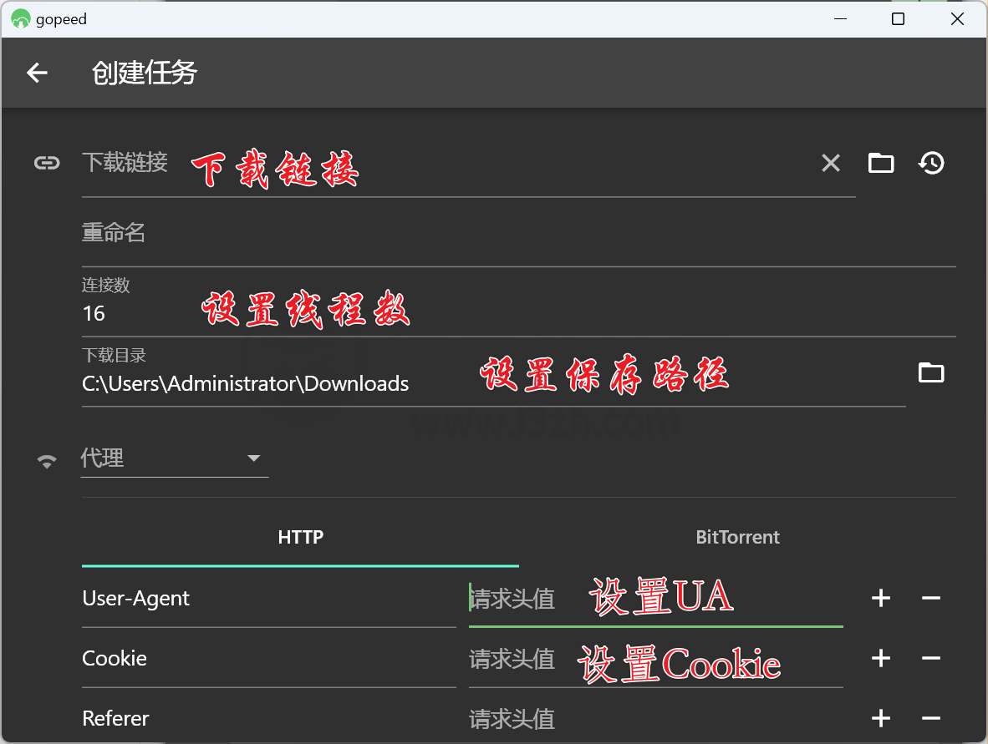
Task: Open the folder icon to select a torrent file
Action: coord(881,163)
